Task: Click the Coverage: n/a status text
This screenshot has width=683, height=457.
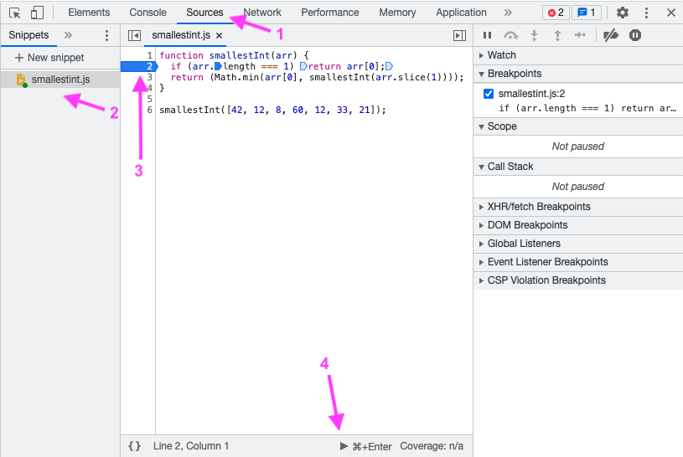Action: pos(432,446)
